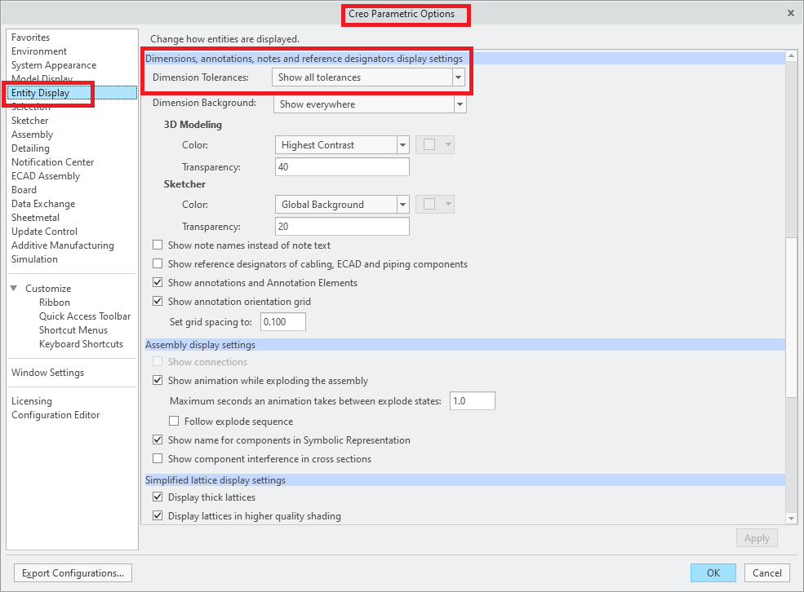
Task: Open Update Control settings
Action: [45, 231]
